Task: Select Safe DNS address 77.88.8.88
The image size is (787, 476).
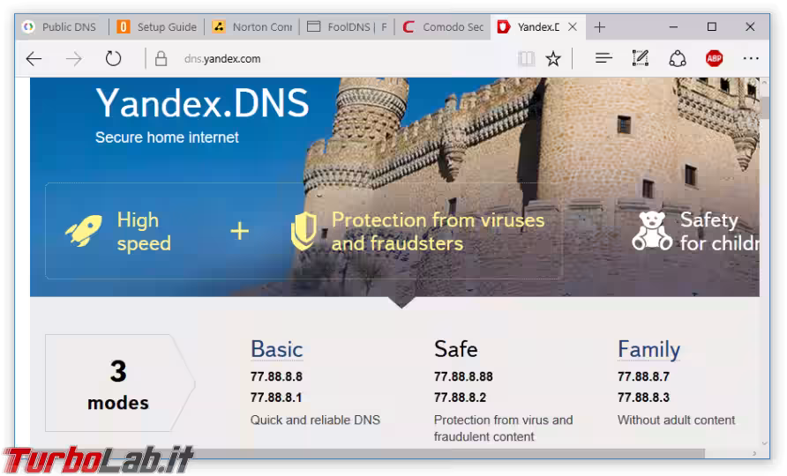Action: (x=463, y=376)
